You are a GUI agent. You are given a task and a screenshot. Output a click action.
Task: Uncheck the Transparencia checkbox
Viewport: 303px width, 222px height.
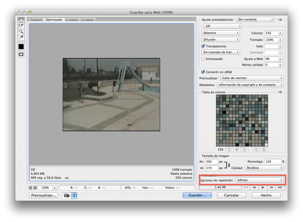click(203, 46)
